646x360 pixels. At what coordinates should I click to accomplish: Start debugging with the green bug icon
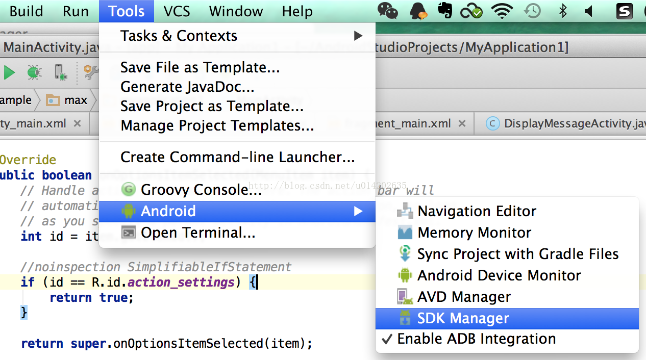click(x=34, y=72)
